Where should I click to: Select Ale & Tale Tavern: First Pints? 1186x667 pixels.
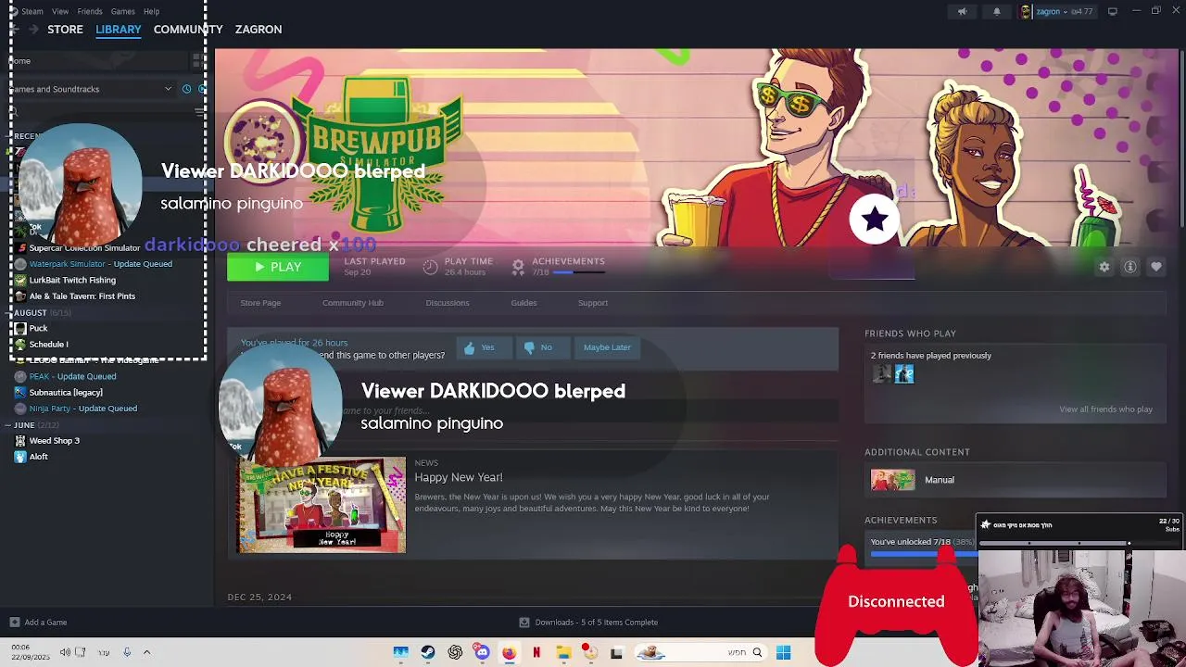(82, 296)
